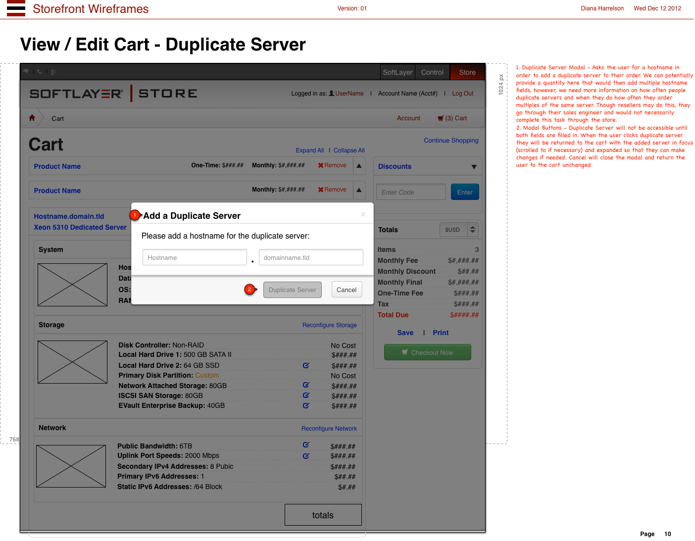This screenshot has width=695, height=541.
Task: Focus the Enter Code discount field
Action: (411, 192)
